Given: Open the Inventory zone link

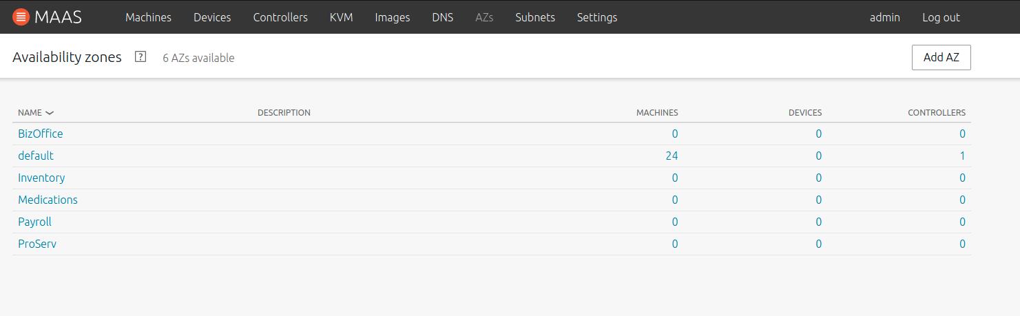Looking at the screenshot, I should (x=41, y=178).
